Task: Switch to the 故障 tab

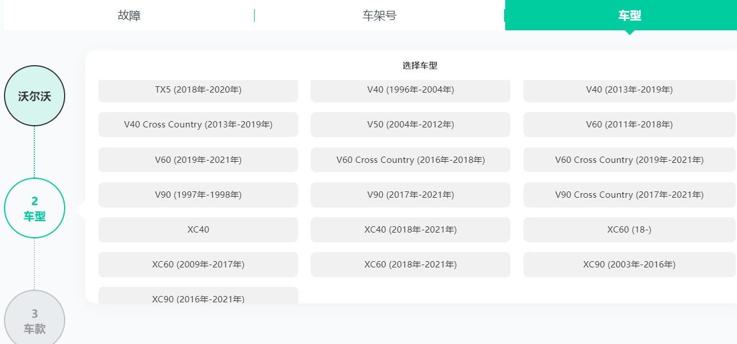Action: [129, 15]
